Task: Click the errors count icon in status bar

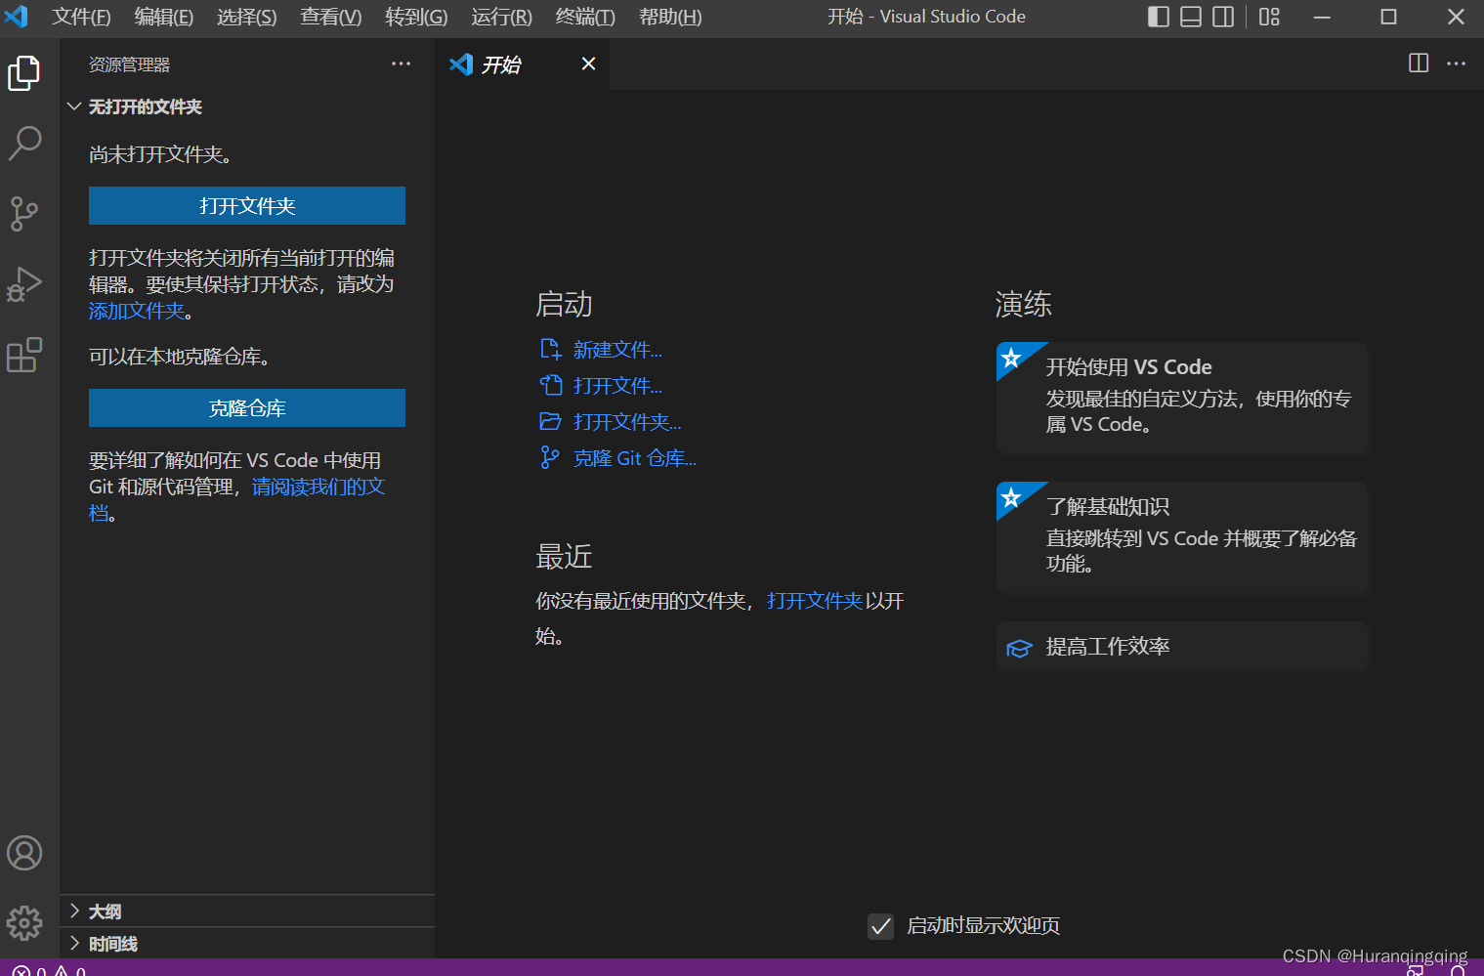Action: click(x=21, y=971)
